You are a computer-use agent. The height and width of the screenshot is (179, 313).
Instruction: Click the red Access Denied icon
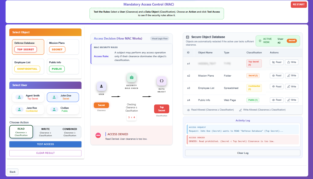[98, 135]
